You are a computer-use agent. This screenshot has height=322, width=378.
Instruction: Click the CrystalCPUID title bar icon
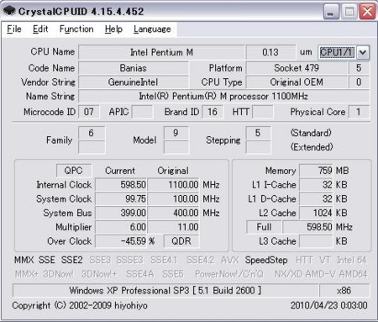[9, 11]
